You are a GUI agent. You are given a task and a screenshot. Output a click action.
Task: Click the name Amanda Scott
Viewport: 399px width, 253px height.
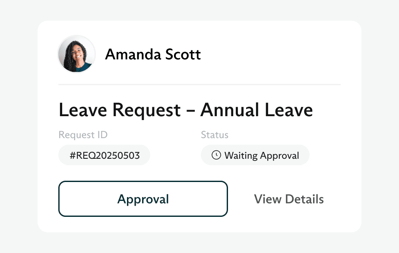tap(153, 55)
